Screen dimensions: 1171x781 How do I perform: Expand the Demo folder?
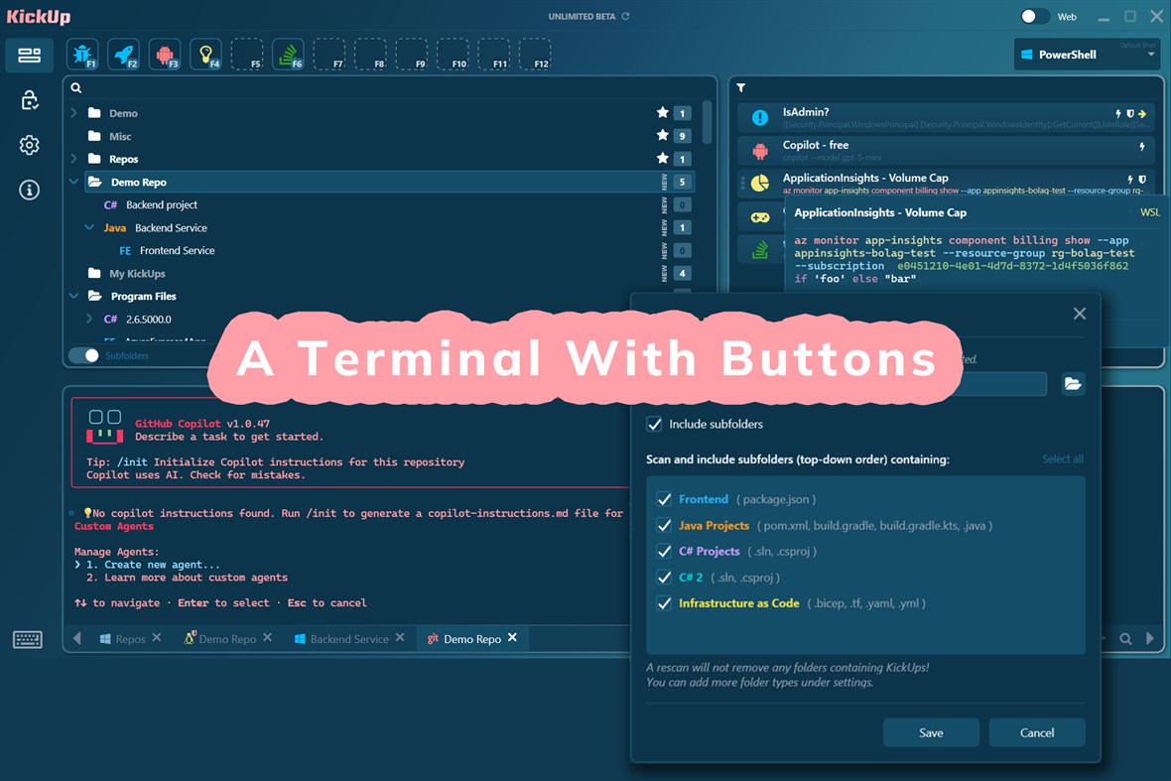73,113
